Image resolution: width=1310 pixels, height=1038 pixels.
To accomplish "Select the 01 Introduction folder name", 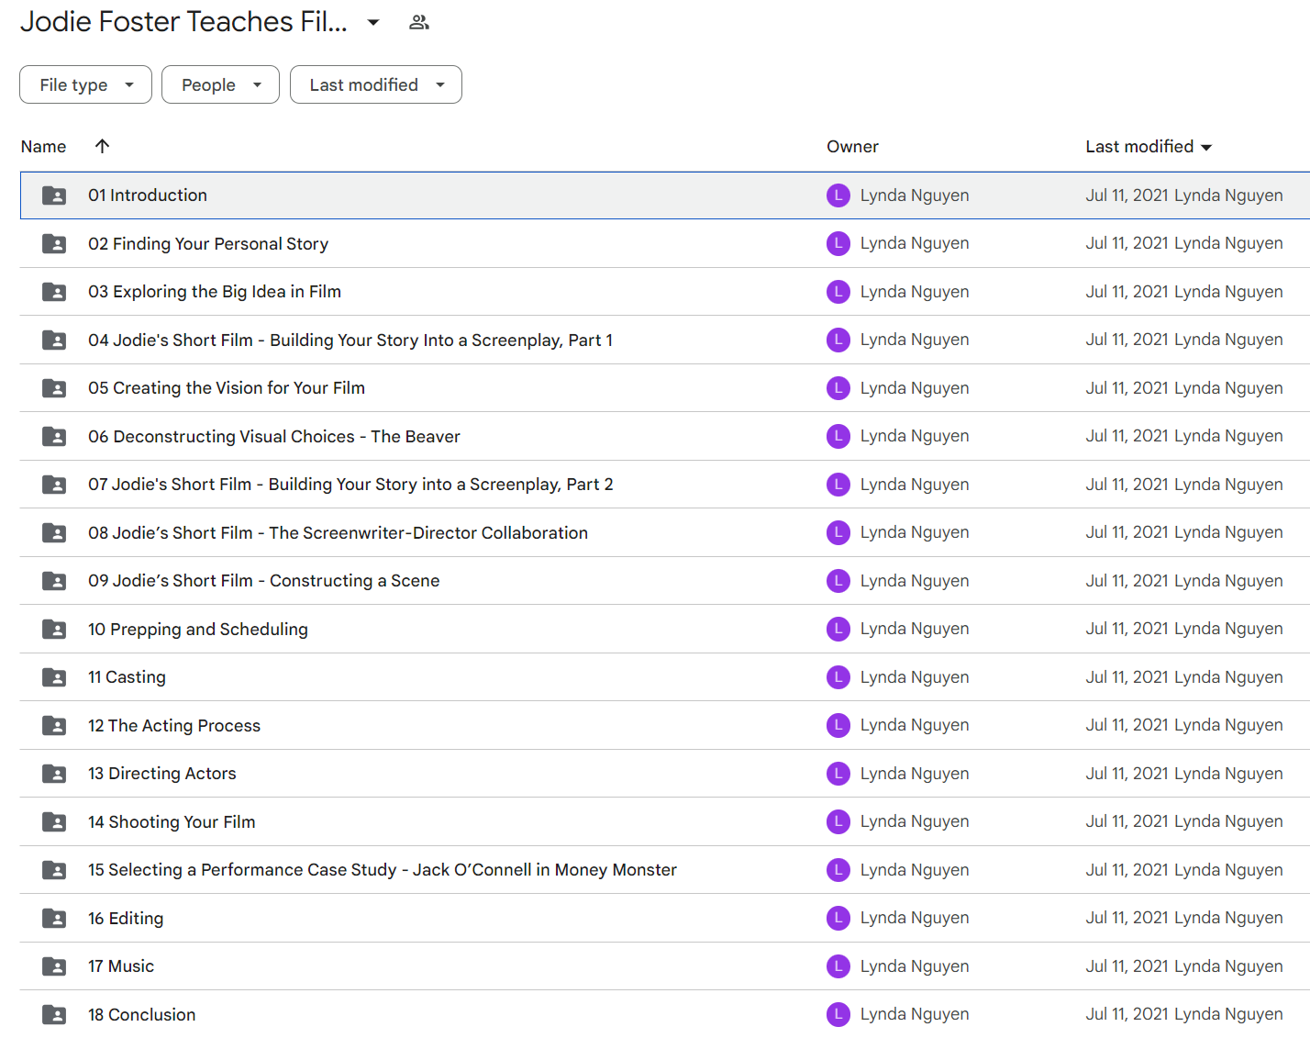I will tap(148, 195).
